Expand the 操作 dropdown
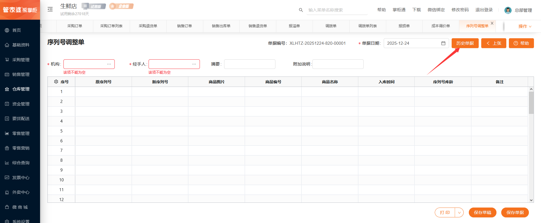541x223 pixels. click(x=525, y=26)
